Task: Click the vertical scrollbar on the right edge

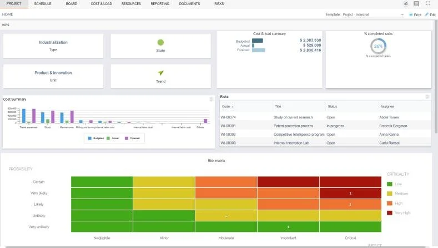Action: tap(436, 77)
